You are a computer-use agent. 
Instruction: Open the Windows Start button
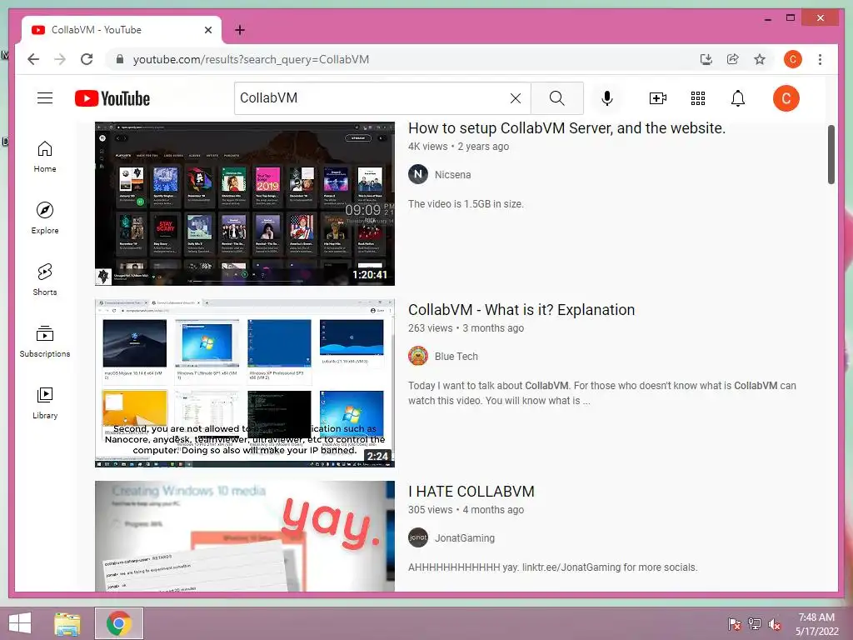20,623
